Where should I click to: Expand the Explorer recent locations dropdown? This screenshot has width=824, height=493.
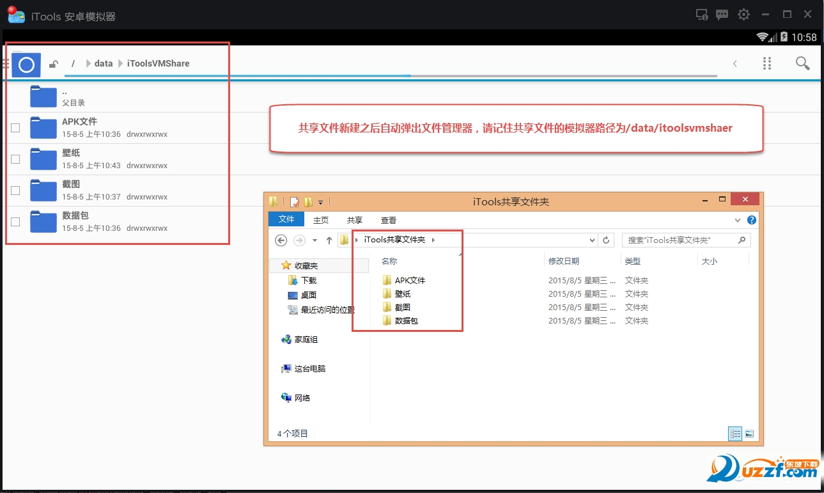pos(315,240)
